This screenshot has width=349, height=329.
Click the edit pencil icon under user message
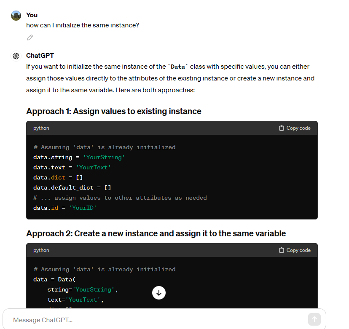[x=30, y=37]
